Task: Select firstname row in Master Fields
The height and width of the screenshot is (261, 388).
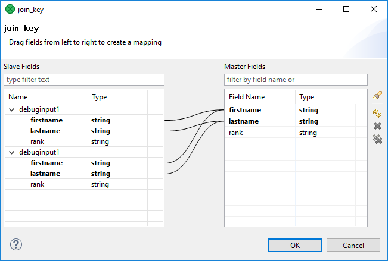Action: (244, 110)
